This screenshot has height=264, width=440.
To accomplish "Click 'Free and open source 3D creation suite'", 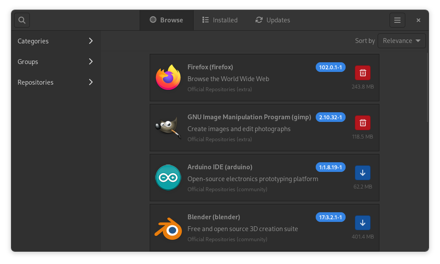I will (x=242, y=229).
